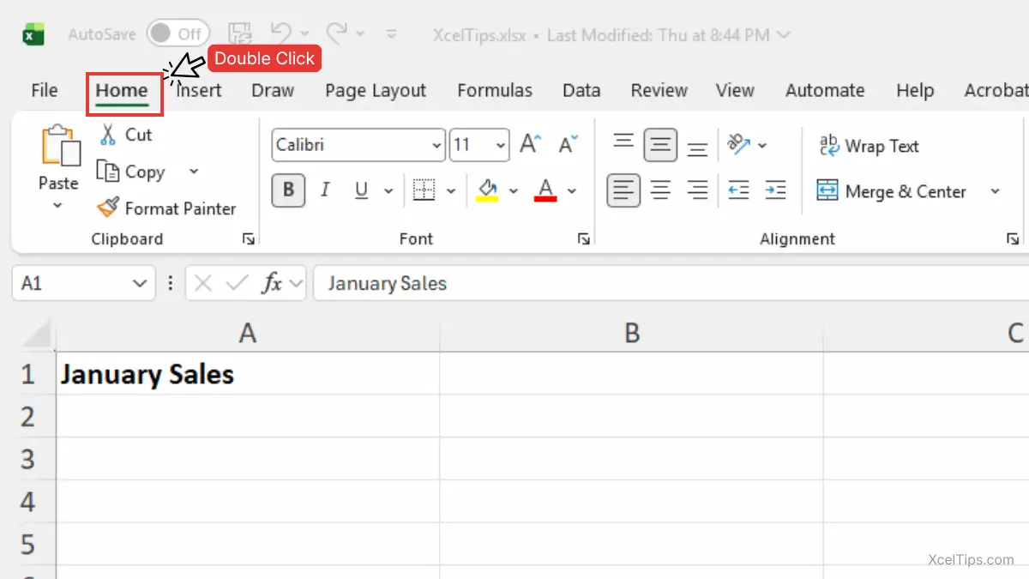Turn on AutoSave
Viewport: 1029px width, 579px height.
tap(178, 33)
